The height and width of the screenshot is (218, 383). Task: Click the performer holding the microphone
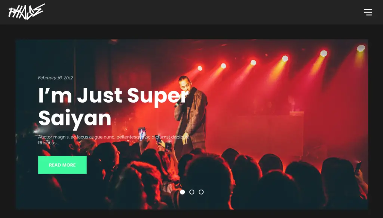tap(191, 115)
